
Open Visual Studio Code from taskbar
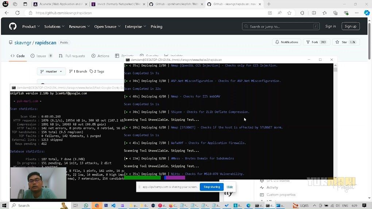[113, 205]
